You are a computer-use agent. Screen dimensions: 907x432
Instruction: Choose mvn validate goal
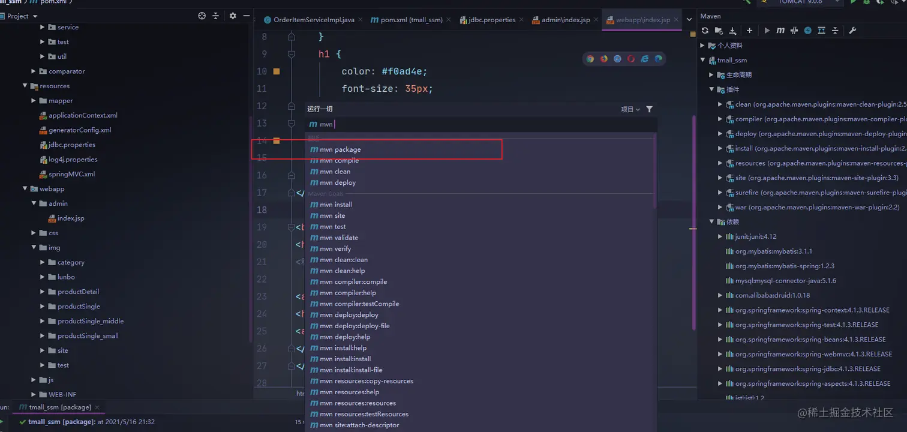481,238
